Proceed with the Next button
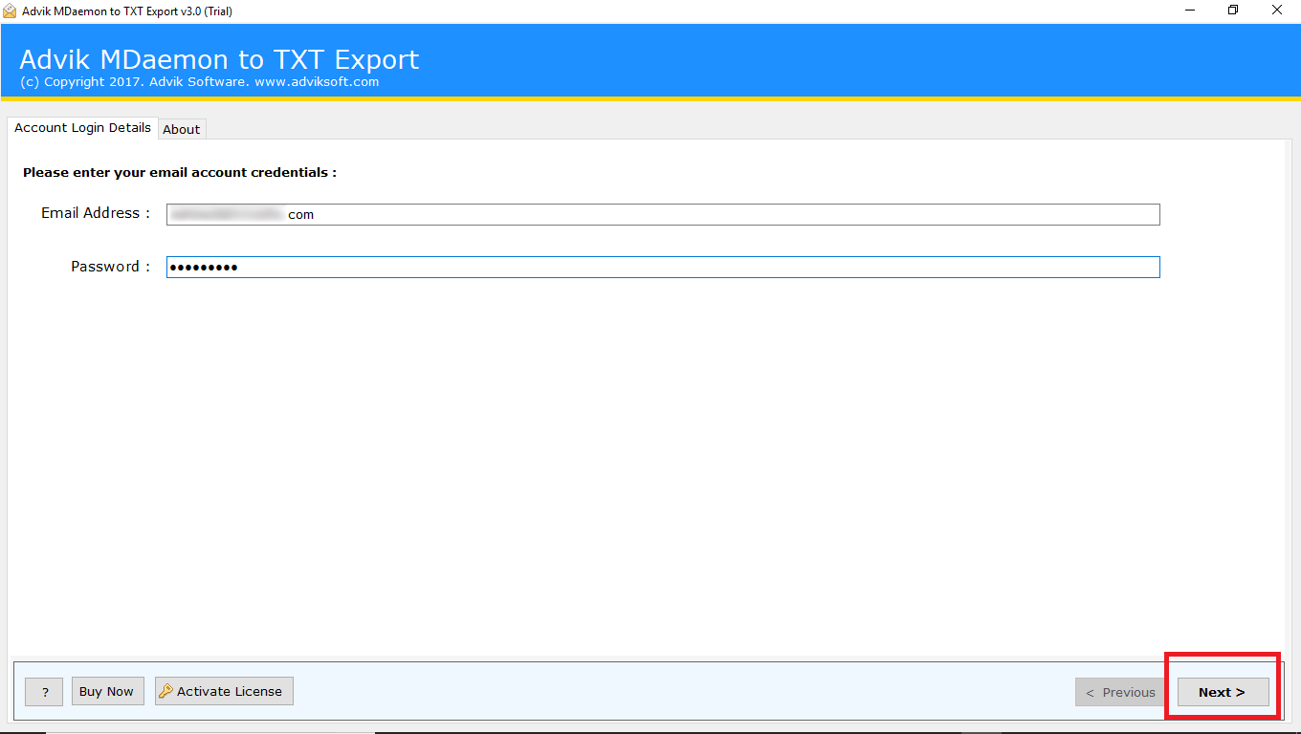 [1223, 692]
